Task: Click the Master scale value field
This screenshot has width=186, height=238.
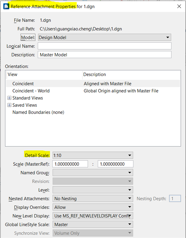Action: click(x=70, y=164)
